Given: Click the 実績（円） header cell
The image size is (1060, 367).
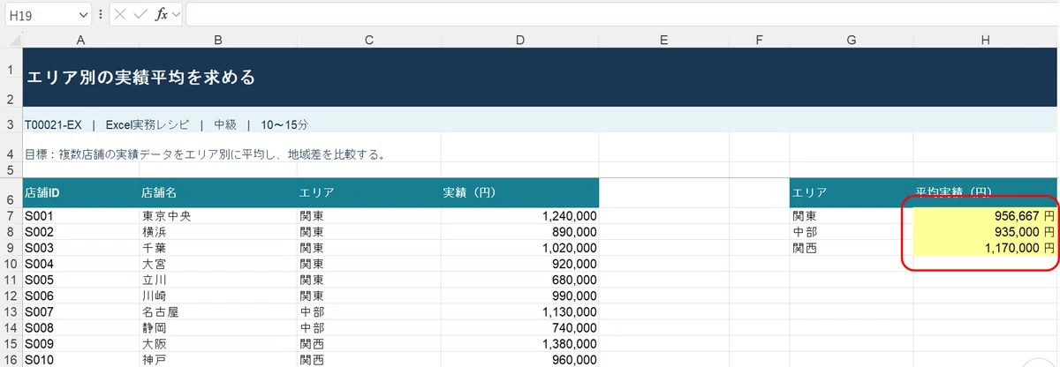Looking at the screenshot, I should (519, 193).
